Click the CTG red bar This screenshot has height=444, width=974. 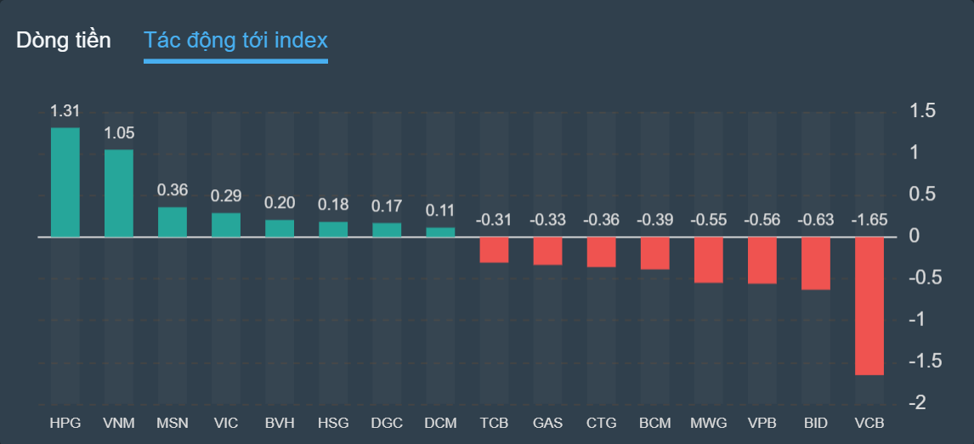pyautogui.click(x=601, y=251)
